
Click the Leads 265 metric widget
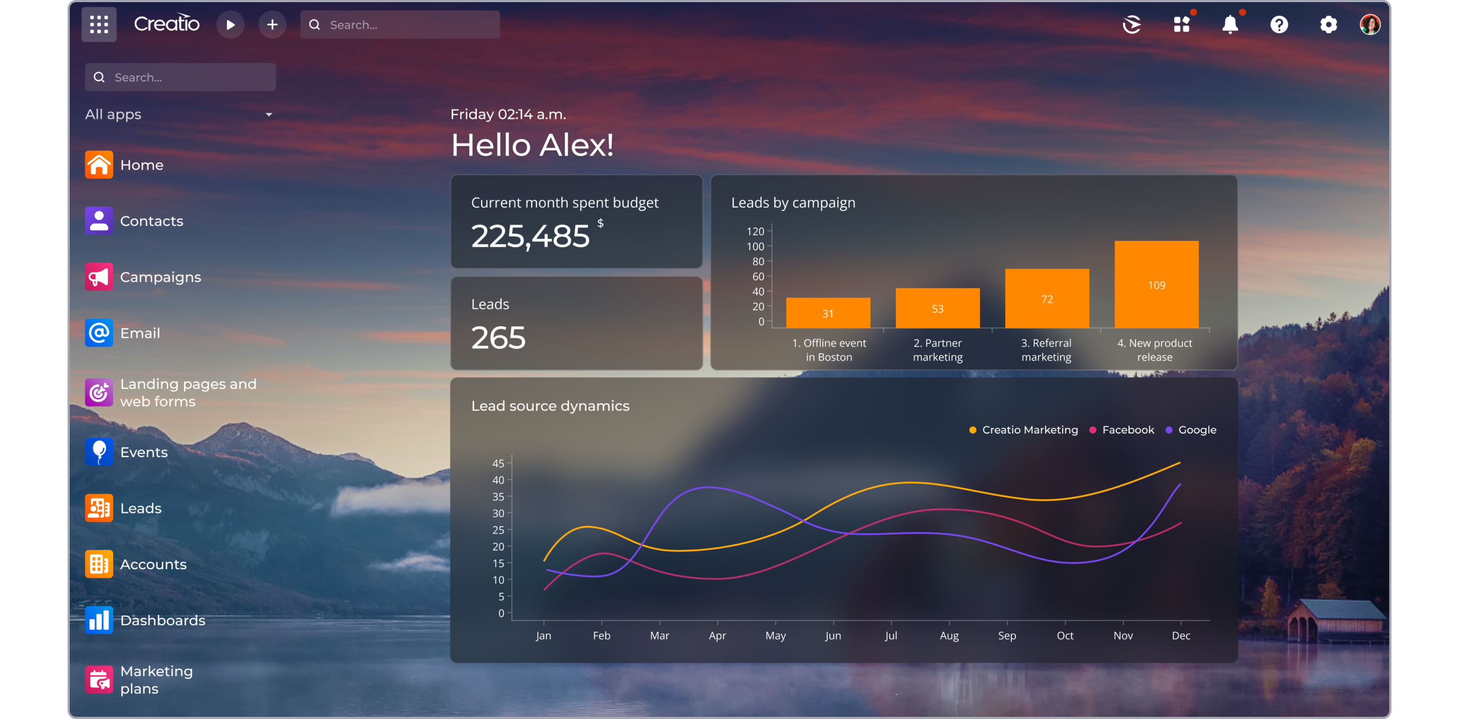pos(576,324)
